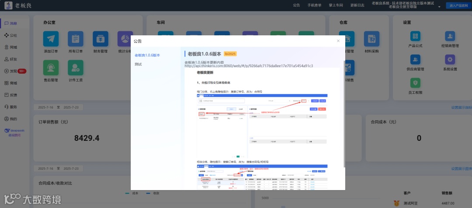Click the 老板良更新 screenshot in the announcement
Viewport: 472px width, 208px height.
pyautogui.click(x=262, y=129)
